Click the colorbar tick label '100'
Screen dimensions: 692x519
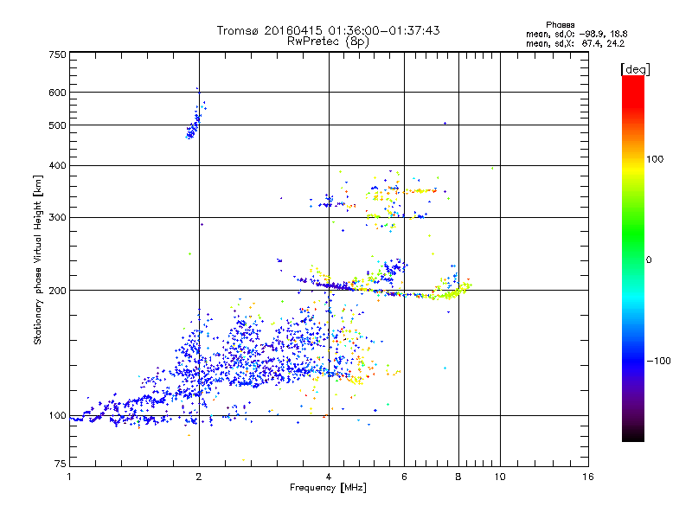(655, 159)
